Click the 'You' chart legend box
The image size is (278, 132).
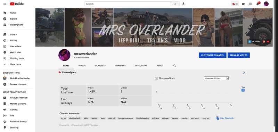pos(243,90)
